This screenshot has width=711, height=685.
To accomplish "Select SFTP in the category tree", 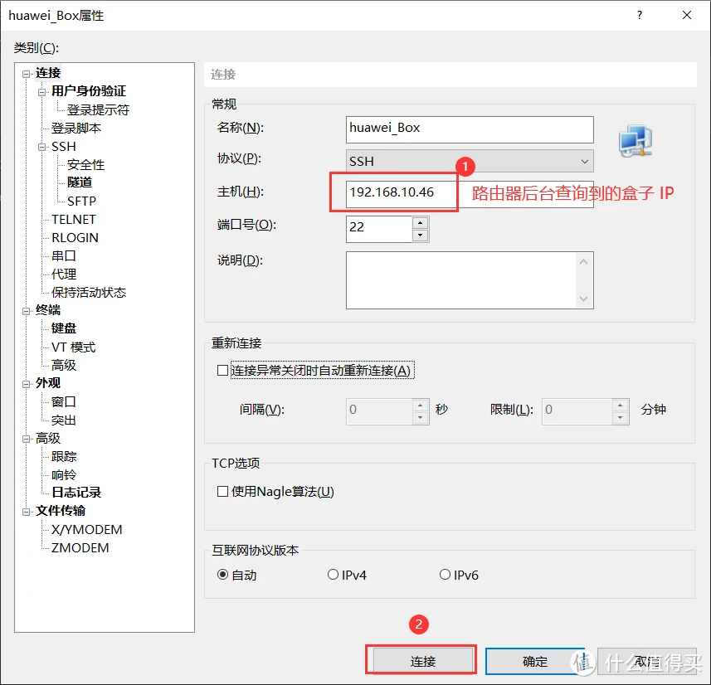I will tap(81, 201).
